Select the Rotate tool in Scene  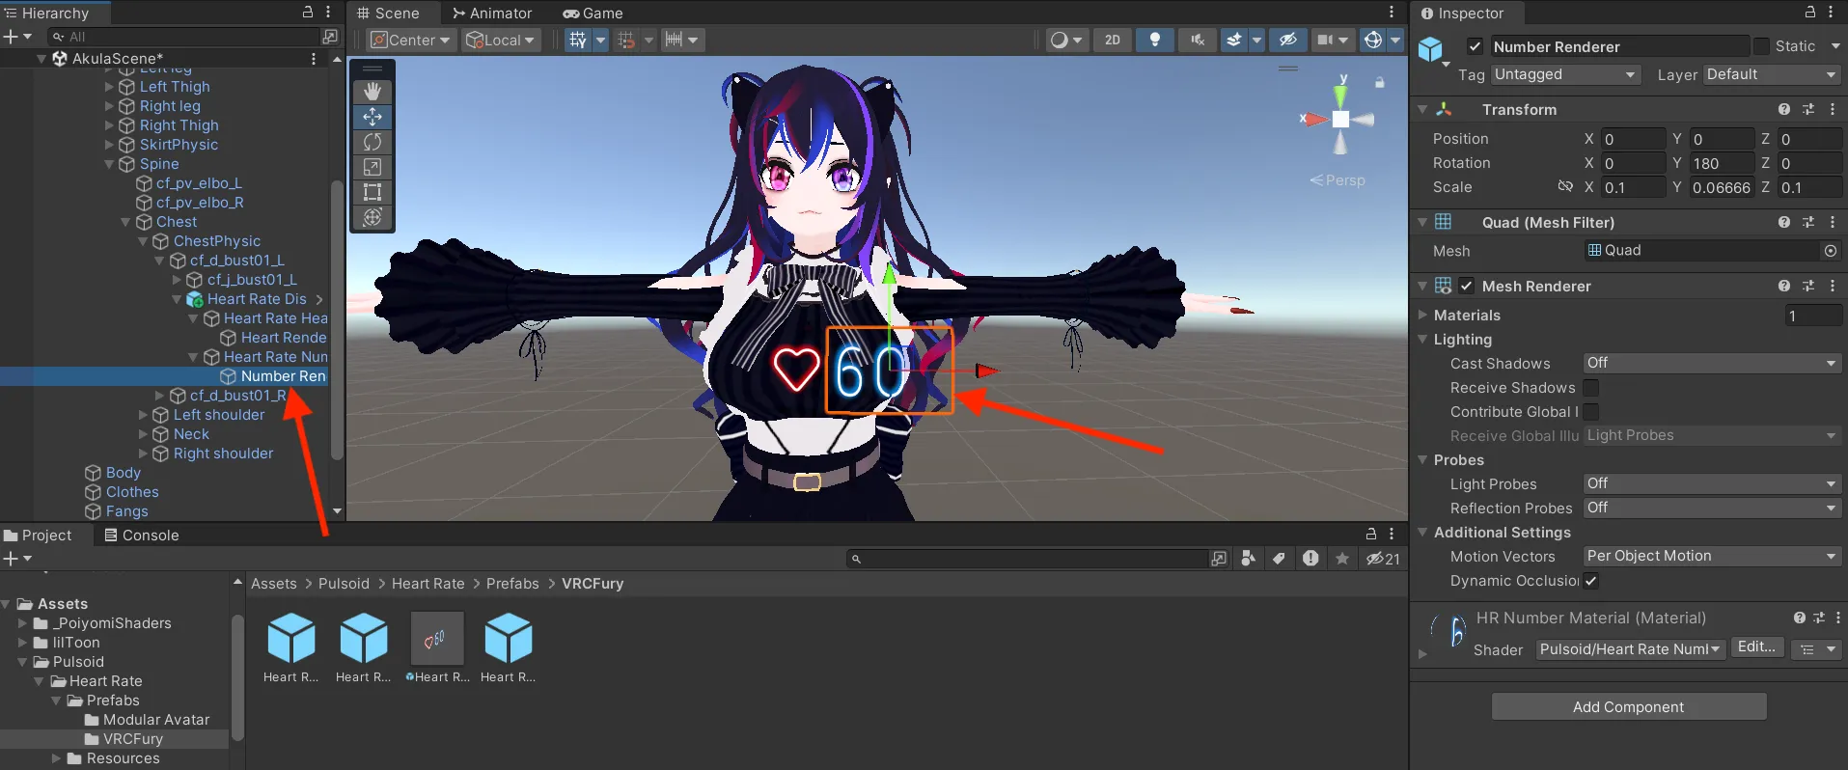(372, 142)
